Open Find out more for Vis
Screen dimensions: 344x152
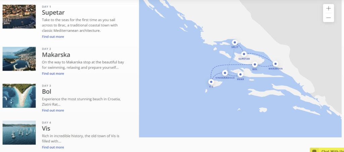click(53, 147)
